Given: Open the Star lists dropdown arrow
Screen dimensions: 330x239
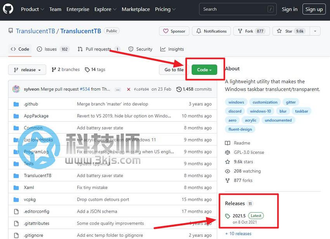Looking at the screenshot, I should pyautogui.click(x=315, y=31).
